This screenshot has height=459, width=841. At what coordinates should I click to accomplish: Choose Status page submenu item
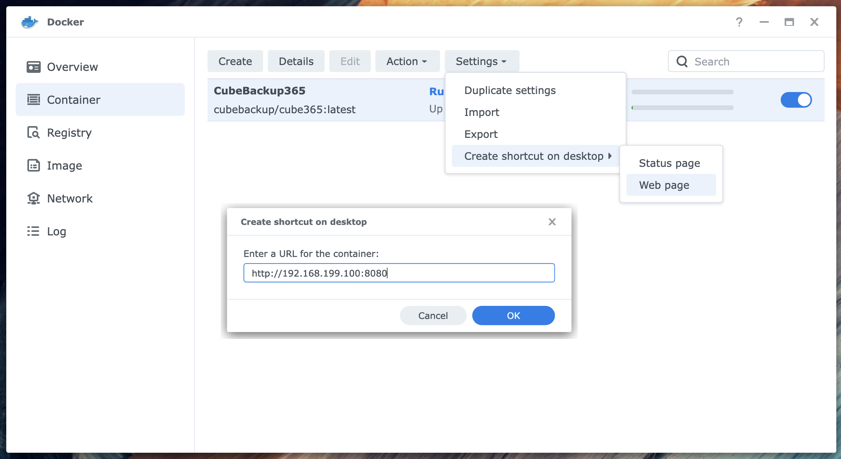point(671,163)
